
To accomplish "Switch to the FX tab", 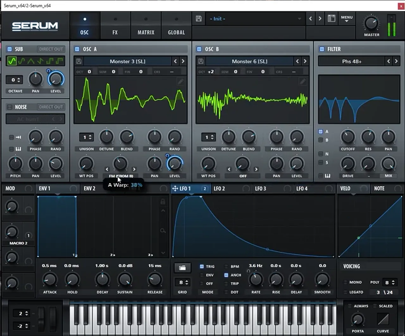I will [x=115, y=26].
